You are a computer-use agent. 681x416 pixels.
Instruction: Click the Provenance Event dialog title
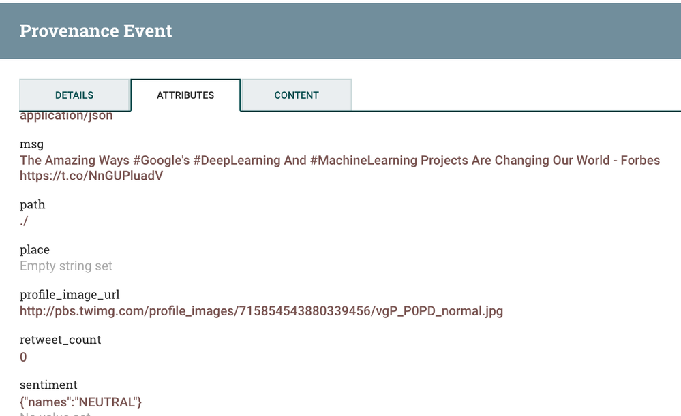(95, 31)
